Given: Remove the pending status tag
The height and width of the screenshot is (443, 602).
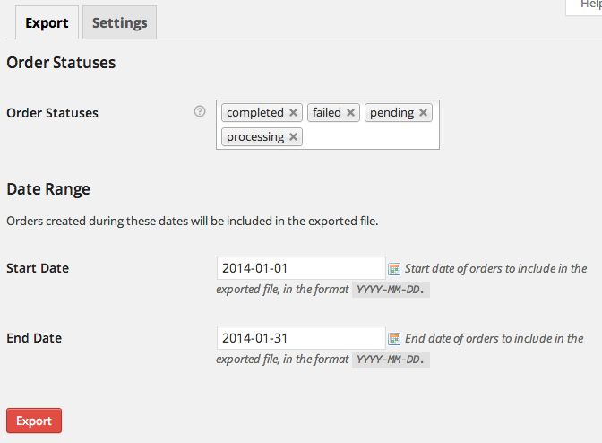Looking at the screenshot, I should coord(423,113).
